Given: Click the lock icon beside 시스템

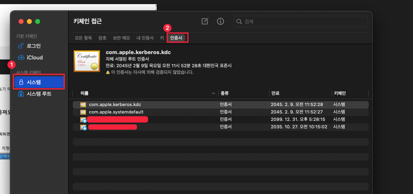Looking at the screenshot, I should [21, 82].
